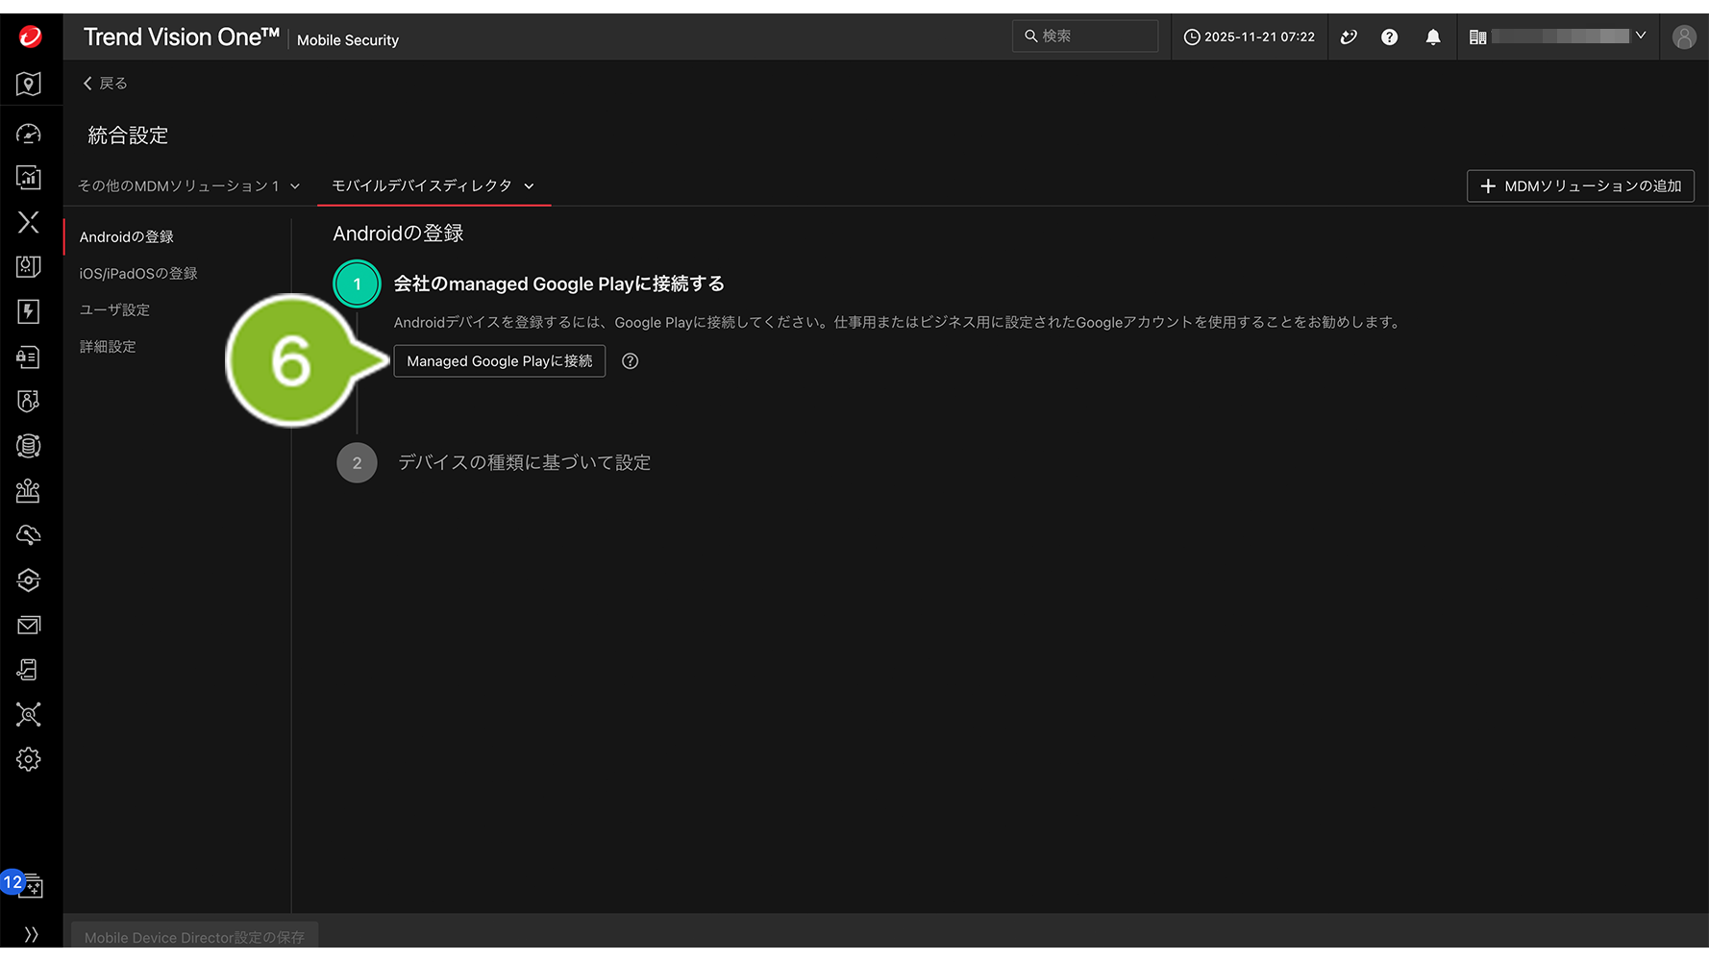Expand the モバイルデバイスディレクタ tab dropdown
This screenshot has height=961, width=1709.
(x=529, y=186)
